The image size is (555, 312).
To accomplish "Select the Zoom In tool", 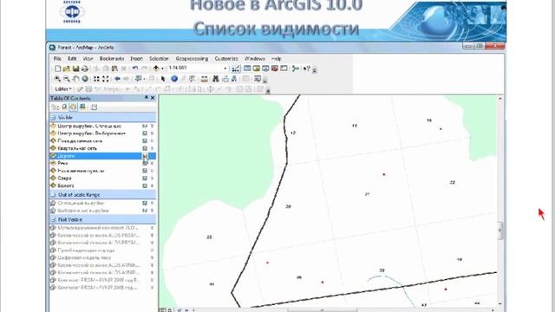I will 57,79.
